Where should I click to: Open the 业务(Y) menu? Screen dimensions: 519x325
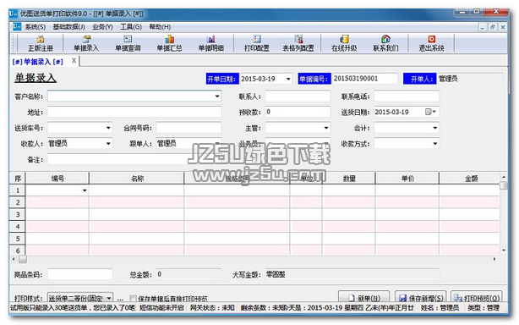click(x=102, y=27)
